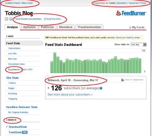Viewport: 152px width, 136px height.
Task: Click the house icon next to My Feeds
Action: [130, 27]
